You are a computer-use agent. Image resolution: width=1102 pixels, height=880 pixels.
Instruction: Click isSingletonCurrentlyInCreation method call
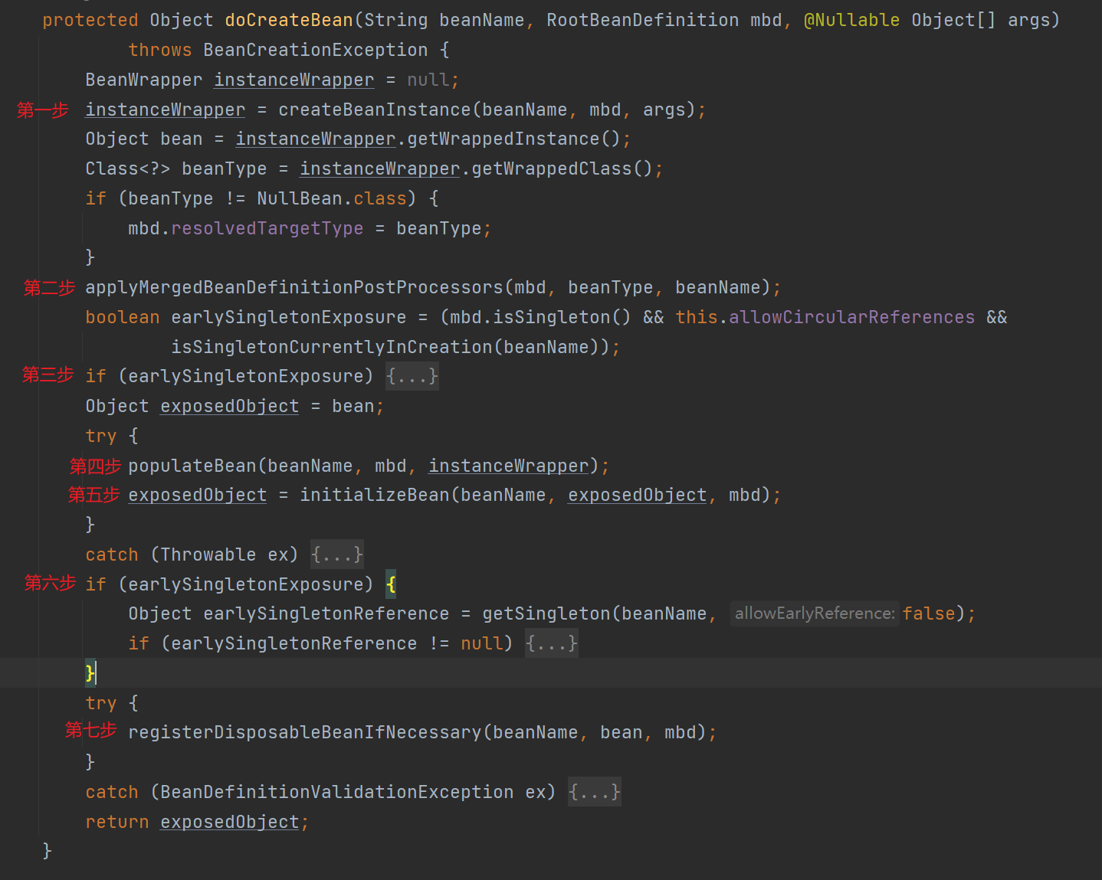click(332, 348)
